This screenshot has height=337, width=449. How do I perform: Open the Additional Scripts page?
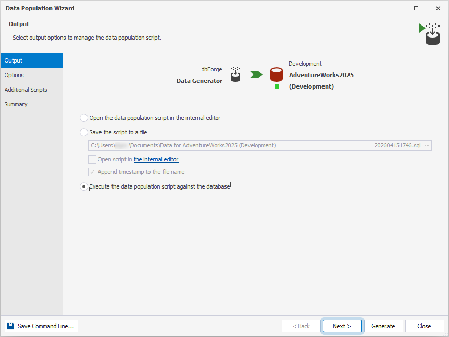coord(31,90)
